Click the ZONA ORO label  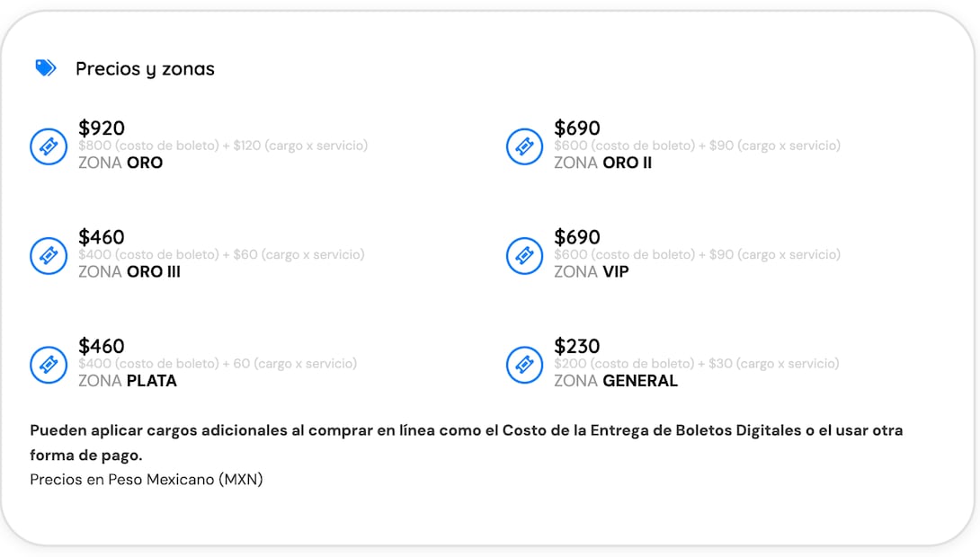coord(120,164)
